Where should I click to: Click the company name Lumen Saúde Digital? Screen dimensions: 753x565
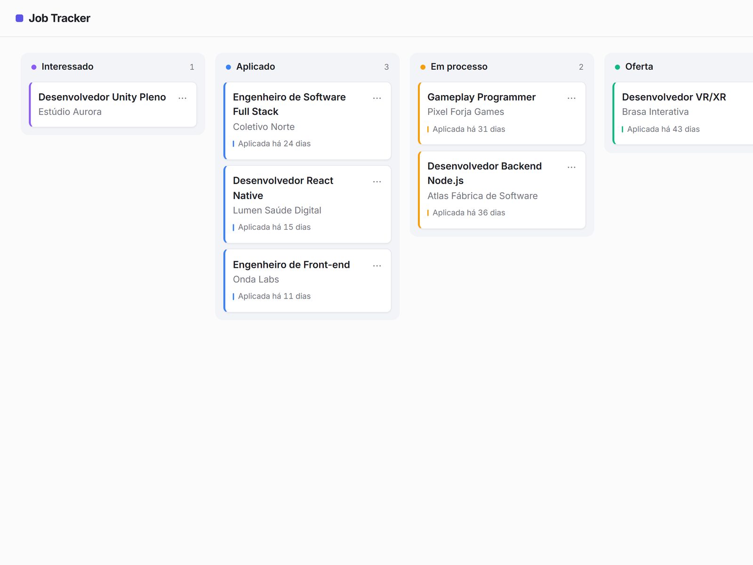(x=277, y=210)
